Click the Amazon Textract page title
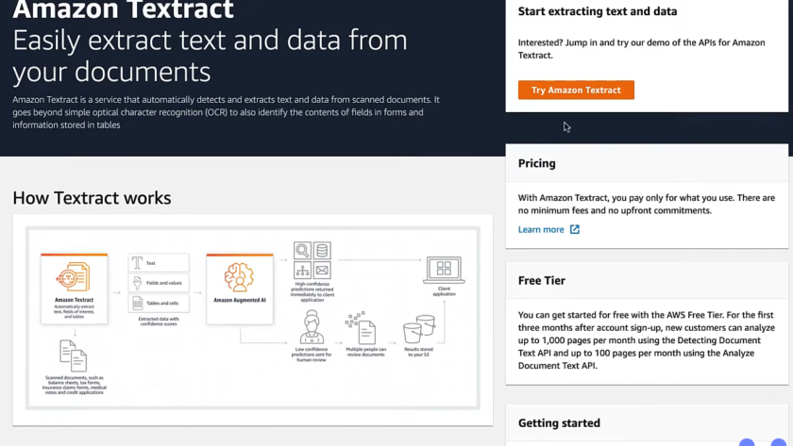Viewport: 793px width, 446px height. 123,11
